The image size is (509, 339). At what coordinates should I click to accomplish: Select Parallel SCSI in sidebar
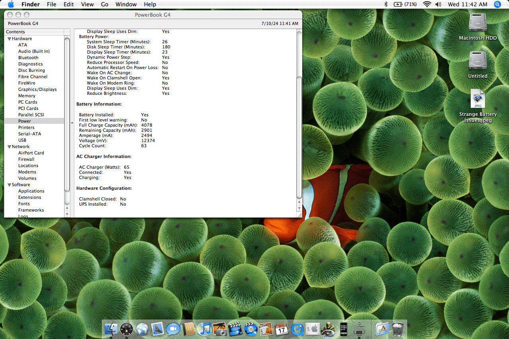[31, 115]
